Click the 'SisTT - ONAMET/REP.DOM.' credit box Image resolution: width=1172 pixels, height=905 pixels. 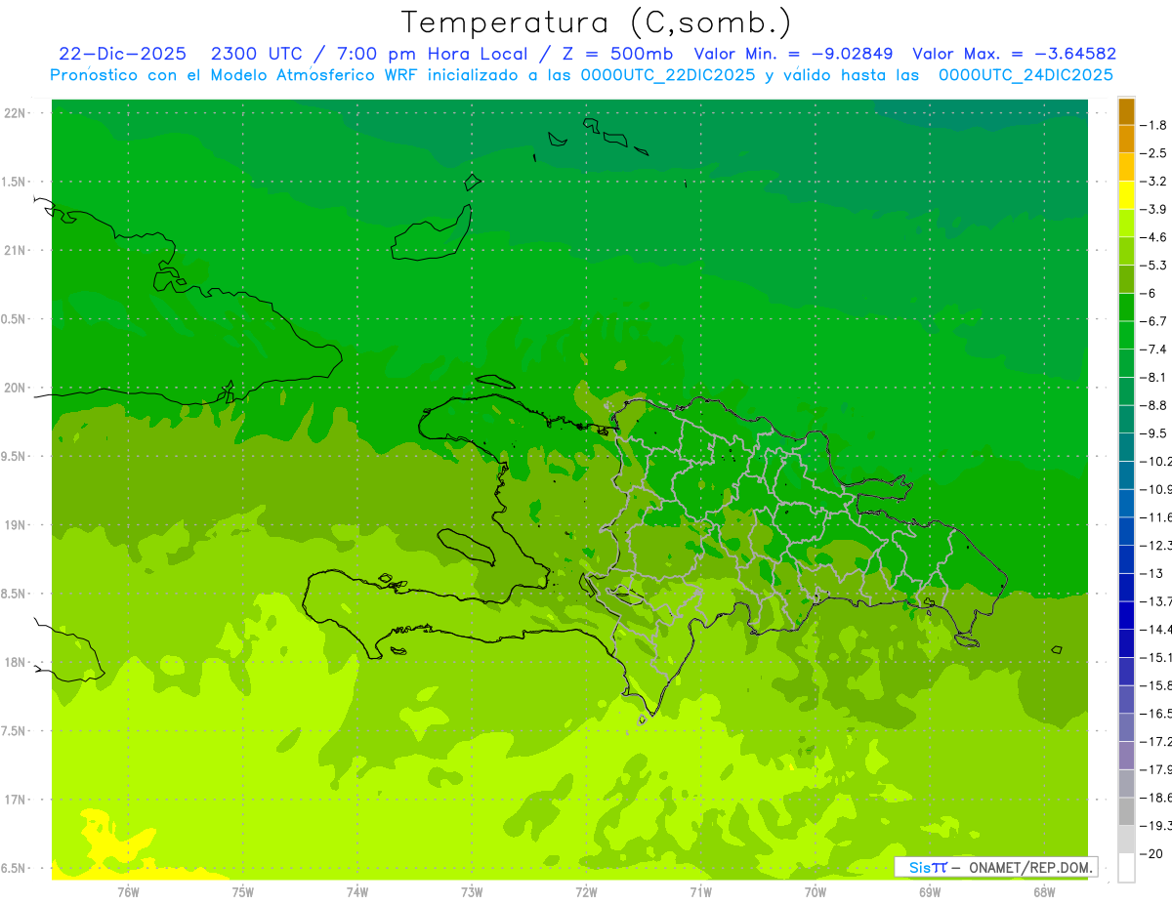[x=996, y=867]
